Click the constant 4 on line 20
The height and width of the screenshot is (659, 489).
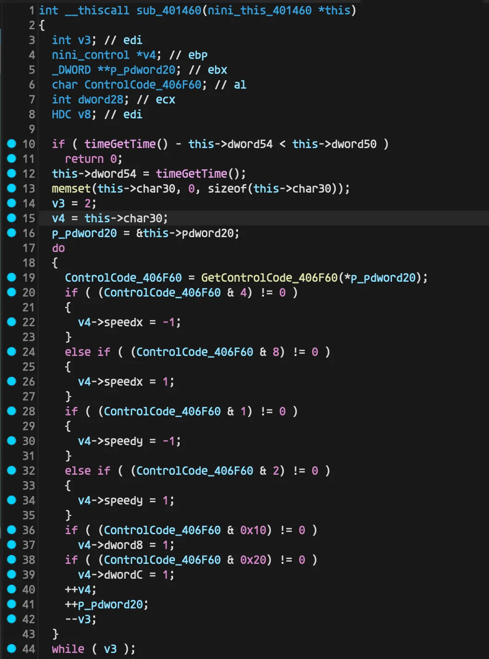click(244, 292)
